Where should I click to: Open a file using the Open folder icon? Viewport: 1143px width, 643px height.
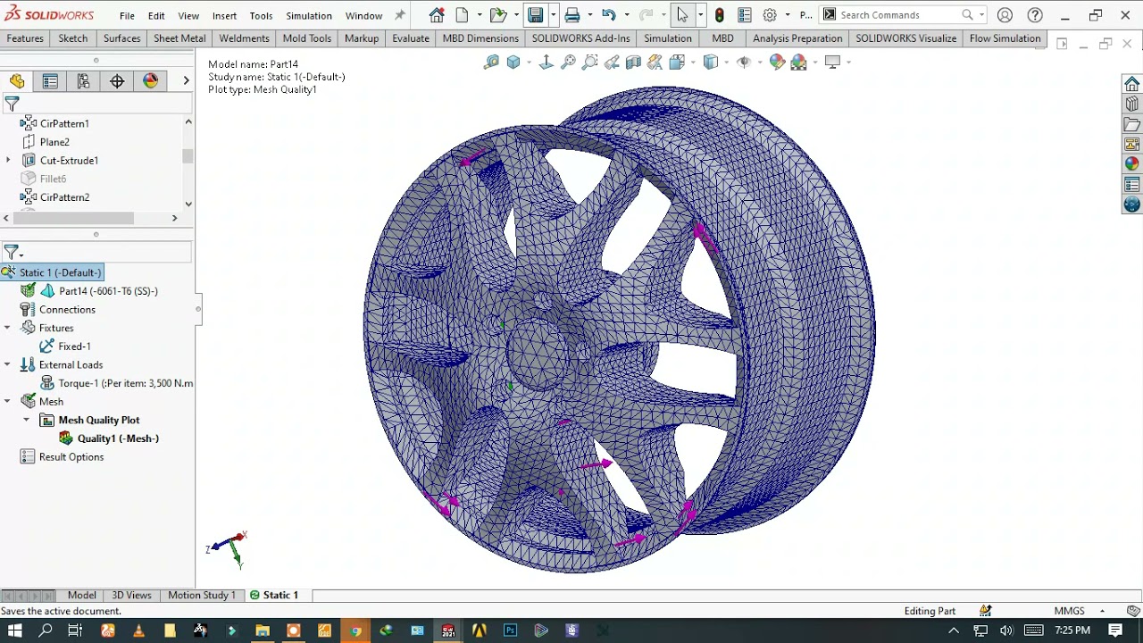pyautogui.click(x=497, y=15)
